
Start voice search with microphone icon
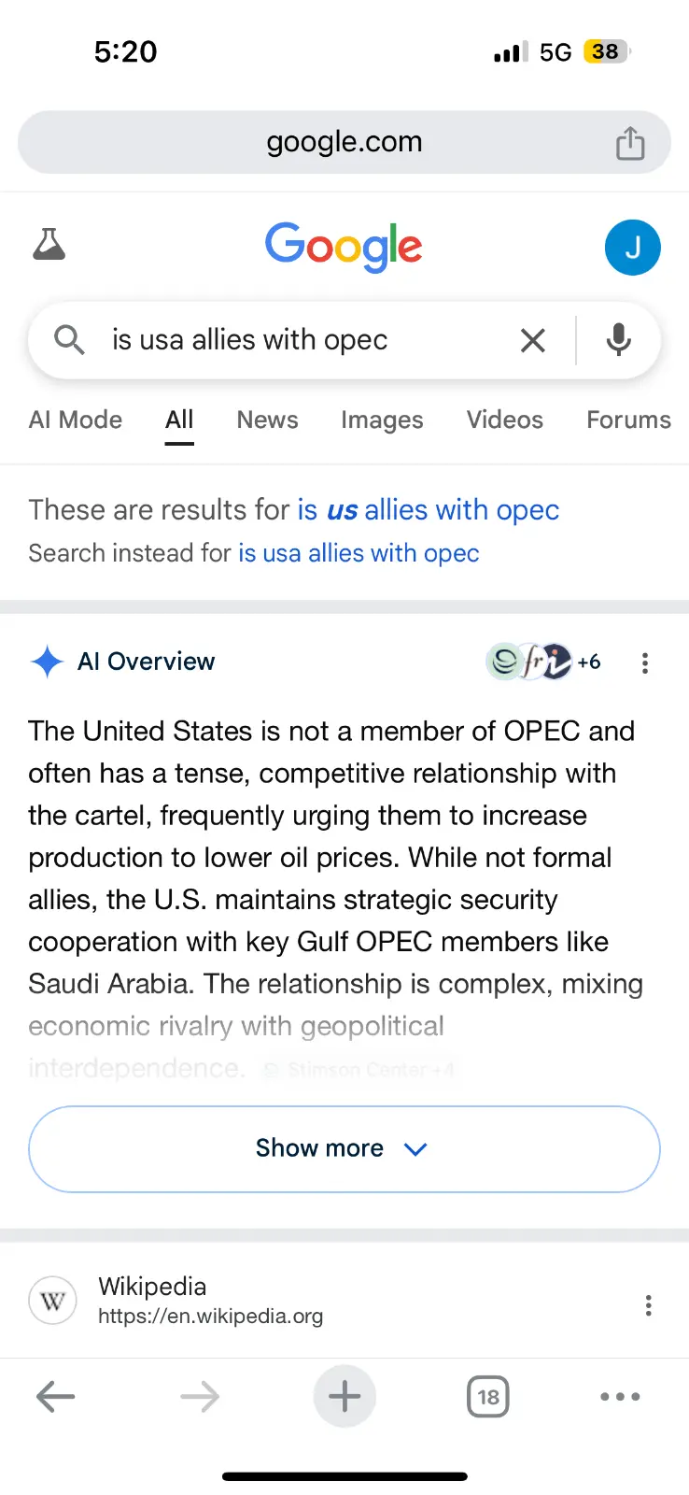tap(618, 340)
